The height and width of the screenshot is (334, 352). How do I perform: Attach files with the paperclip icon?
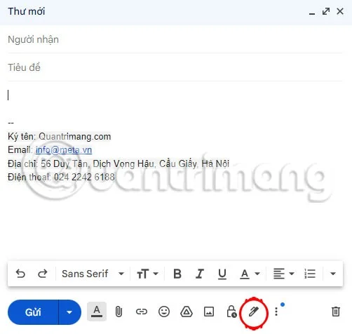(119, 312)
